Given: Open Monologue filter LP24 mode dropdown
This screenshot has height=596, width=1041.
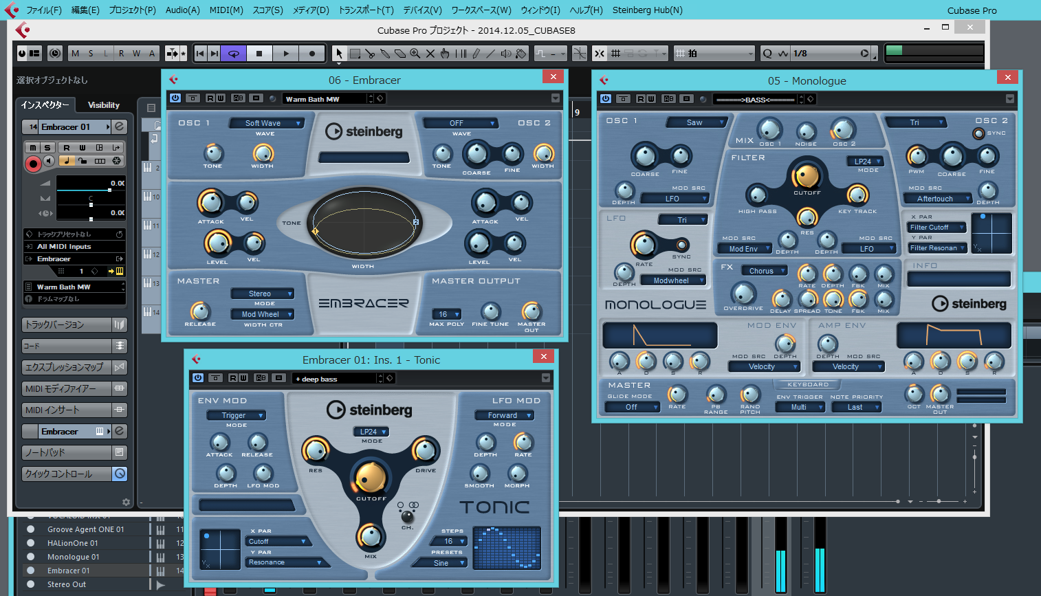Looking at the screenshot, I should click(864, 162).
